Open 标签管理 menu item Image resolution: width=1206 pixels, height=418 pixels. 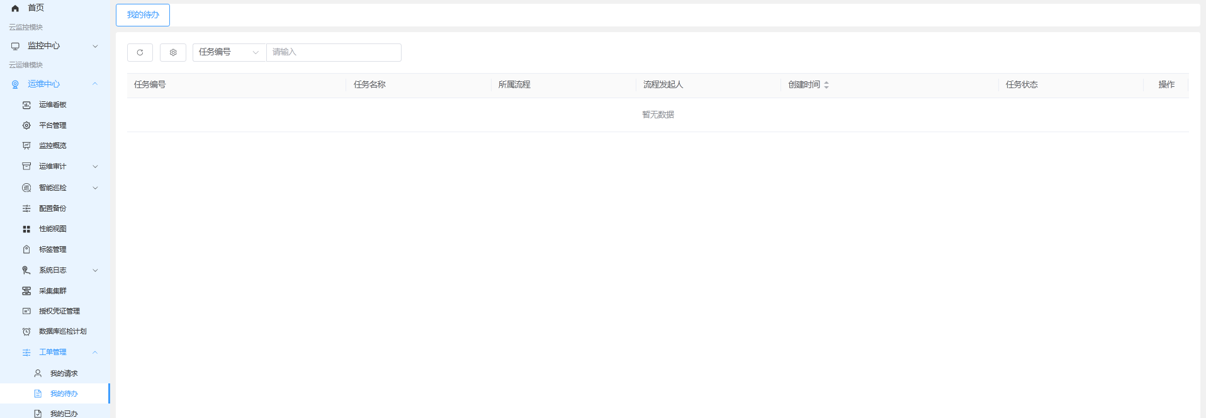coord(53,249)
